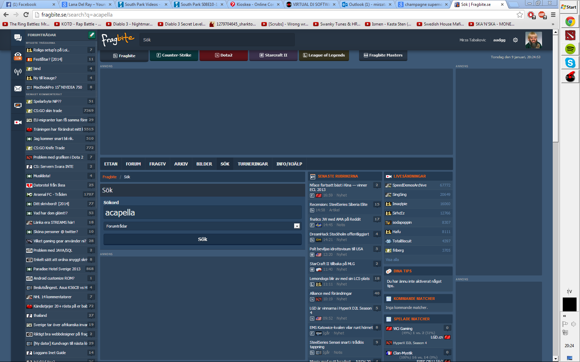Open the monitor icon in left sidebar

pos(18,105)
